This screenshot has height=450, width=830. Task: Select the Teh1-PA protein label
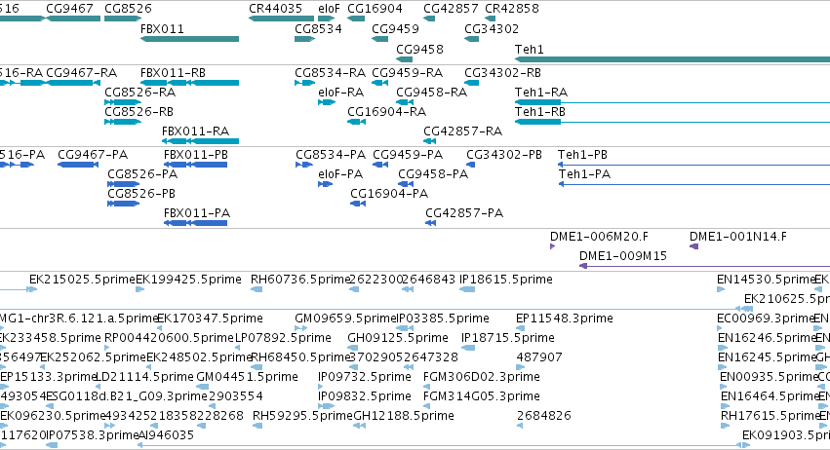[x=584, y=174]
